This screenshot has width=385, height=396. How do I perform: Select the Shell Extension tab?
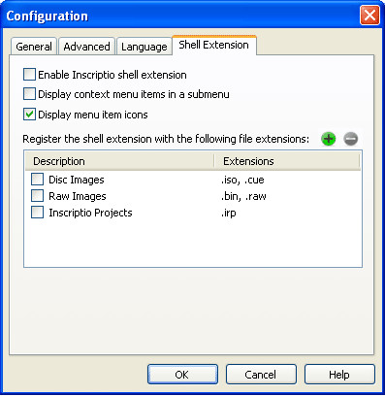point(214,45)
